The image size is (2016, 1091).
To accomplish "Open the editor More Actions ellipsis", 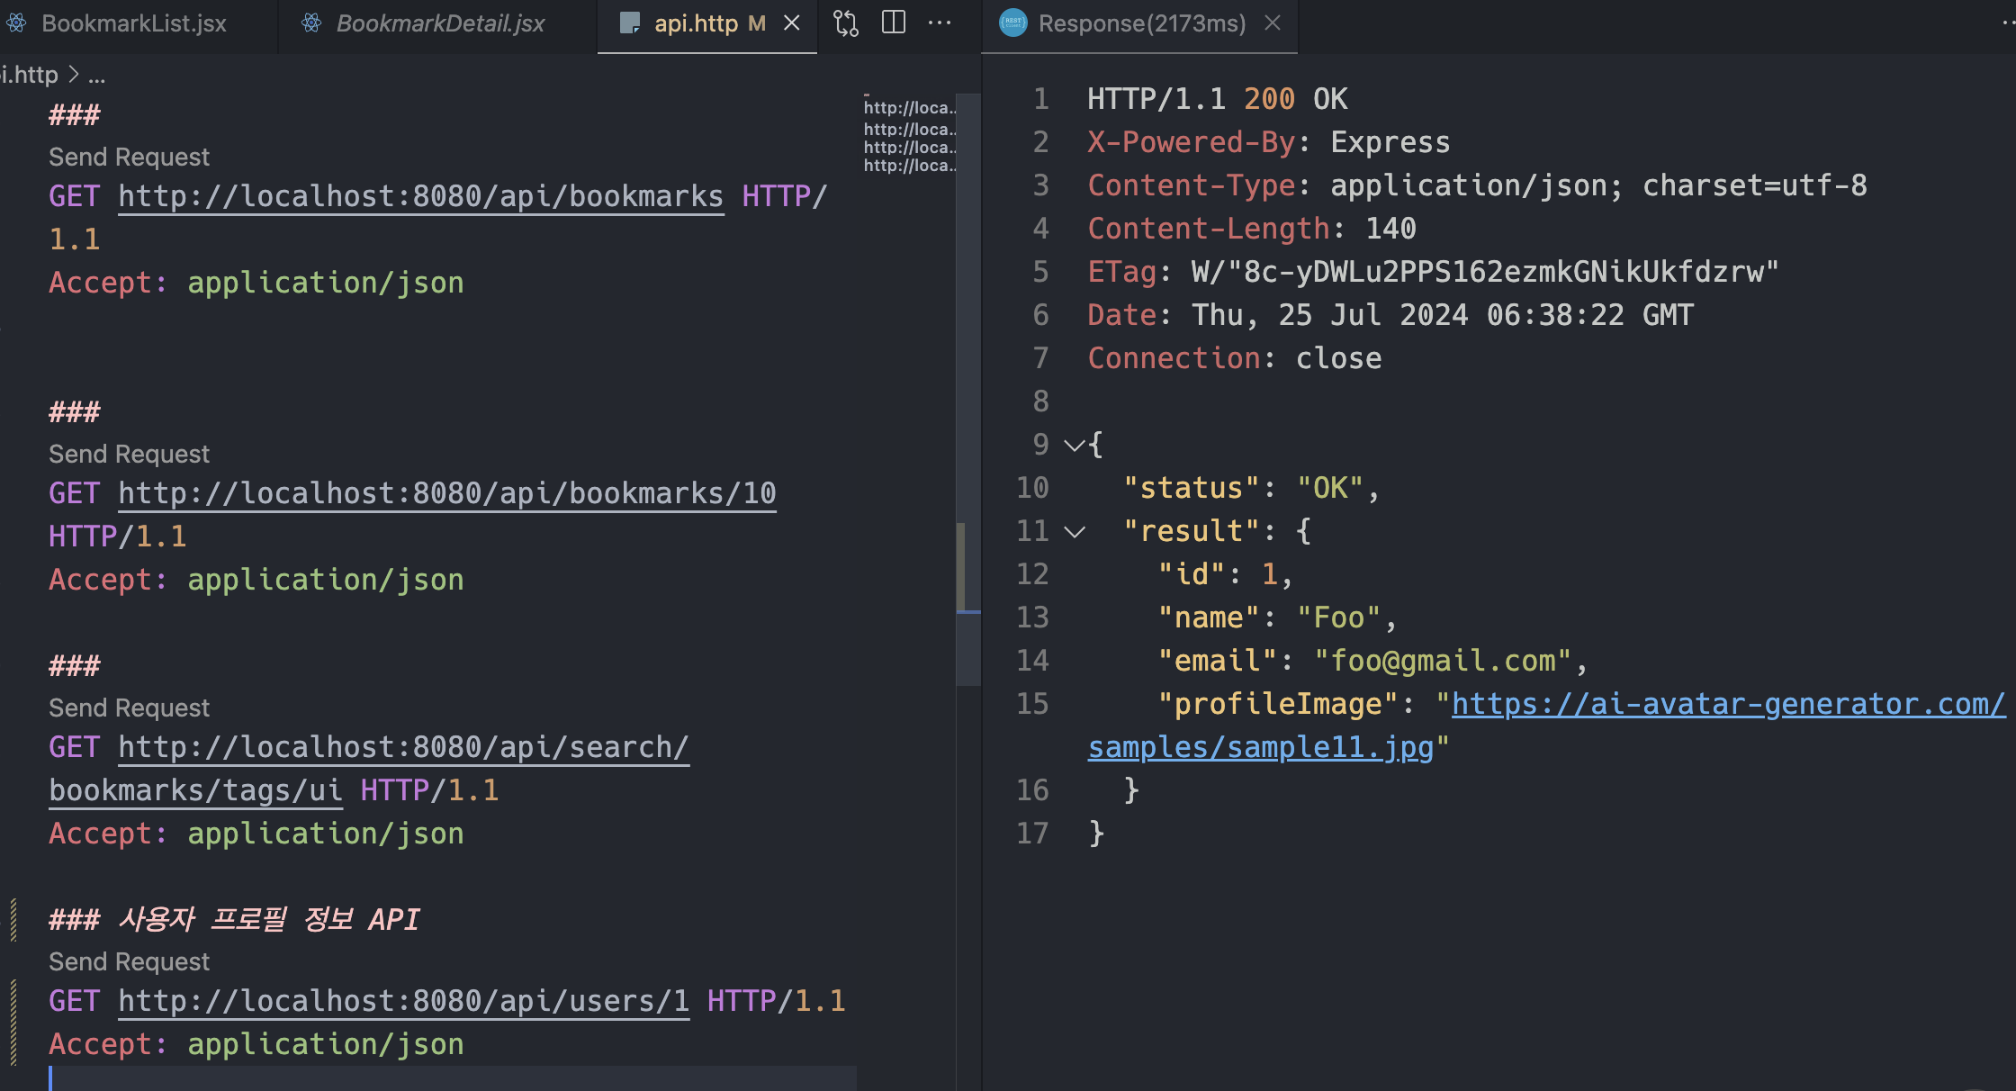I will coord(940,23).
